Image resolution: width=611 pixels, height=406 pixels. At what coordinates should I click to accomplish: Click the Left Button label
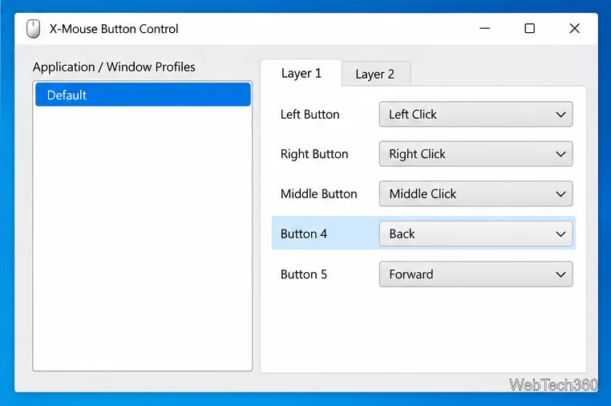[x=310, y=115]
